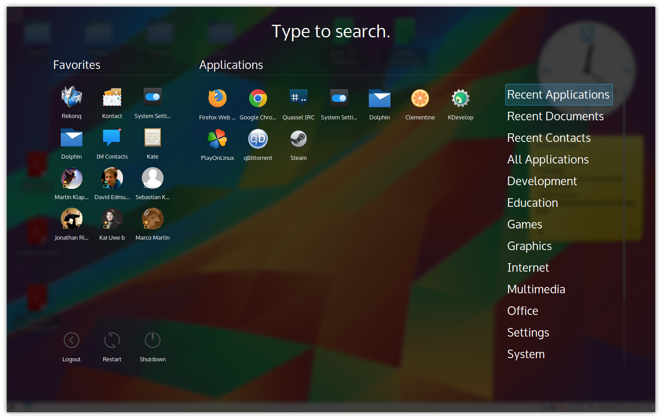662x419 pixels.
Task: Open the Games category
Action: point(525,224)
